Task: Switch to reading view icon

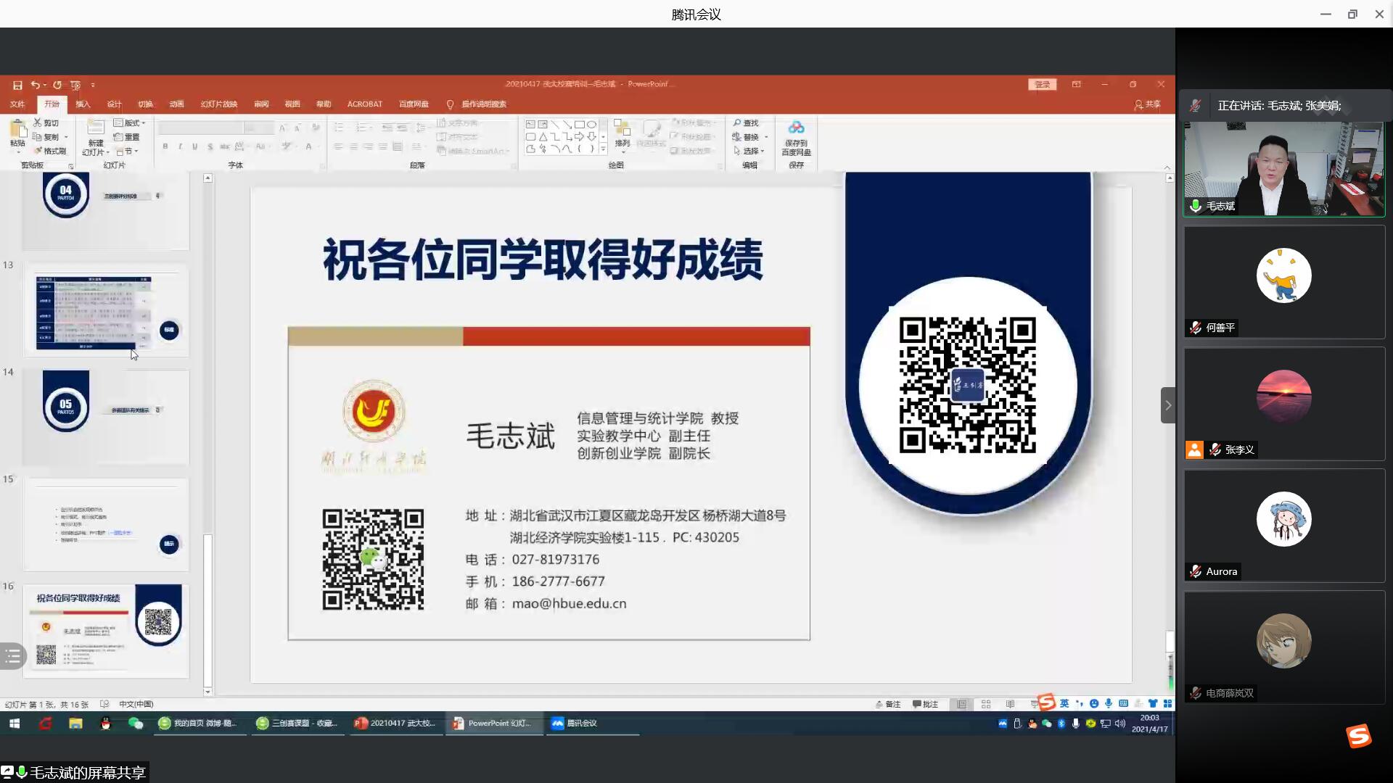Action: [x=1011, y=704]
